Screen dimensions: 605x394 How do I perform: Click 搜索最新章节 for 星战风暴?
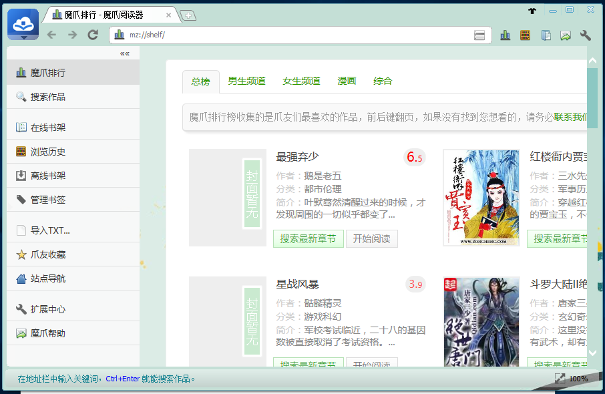[308, 366]
